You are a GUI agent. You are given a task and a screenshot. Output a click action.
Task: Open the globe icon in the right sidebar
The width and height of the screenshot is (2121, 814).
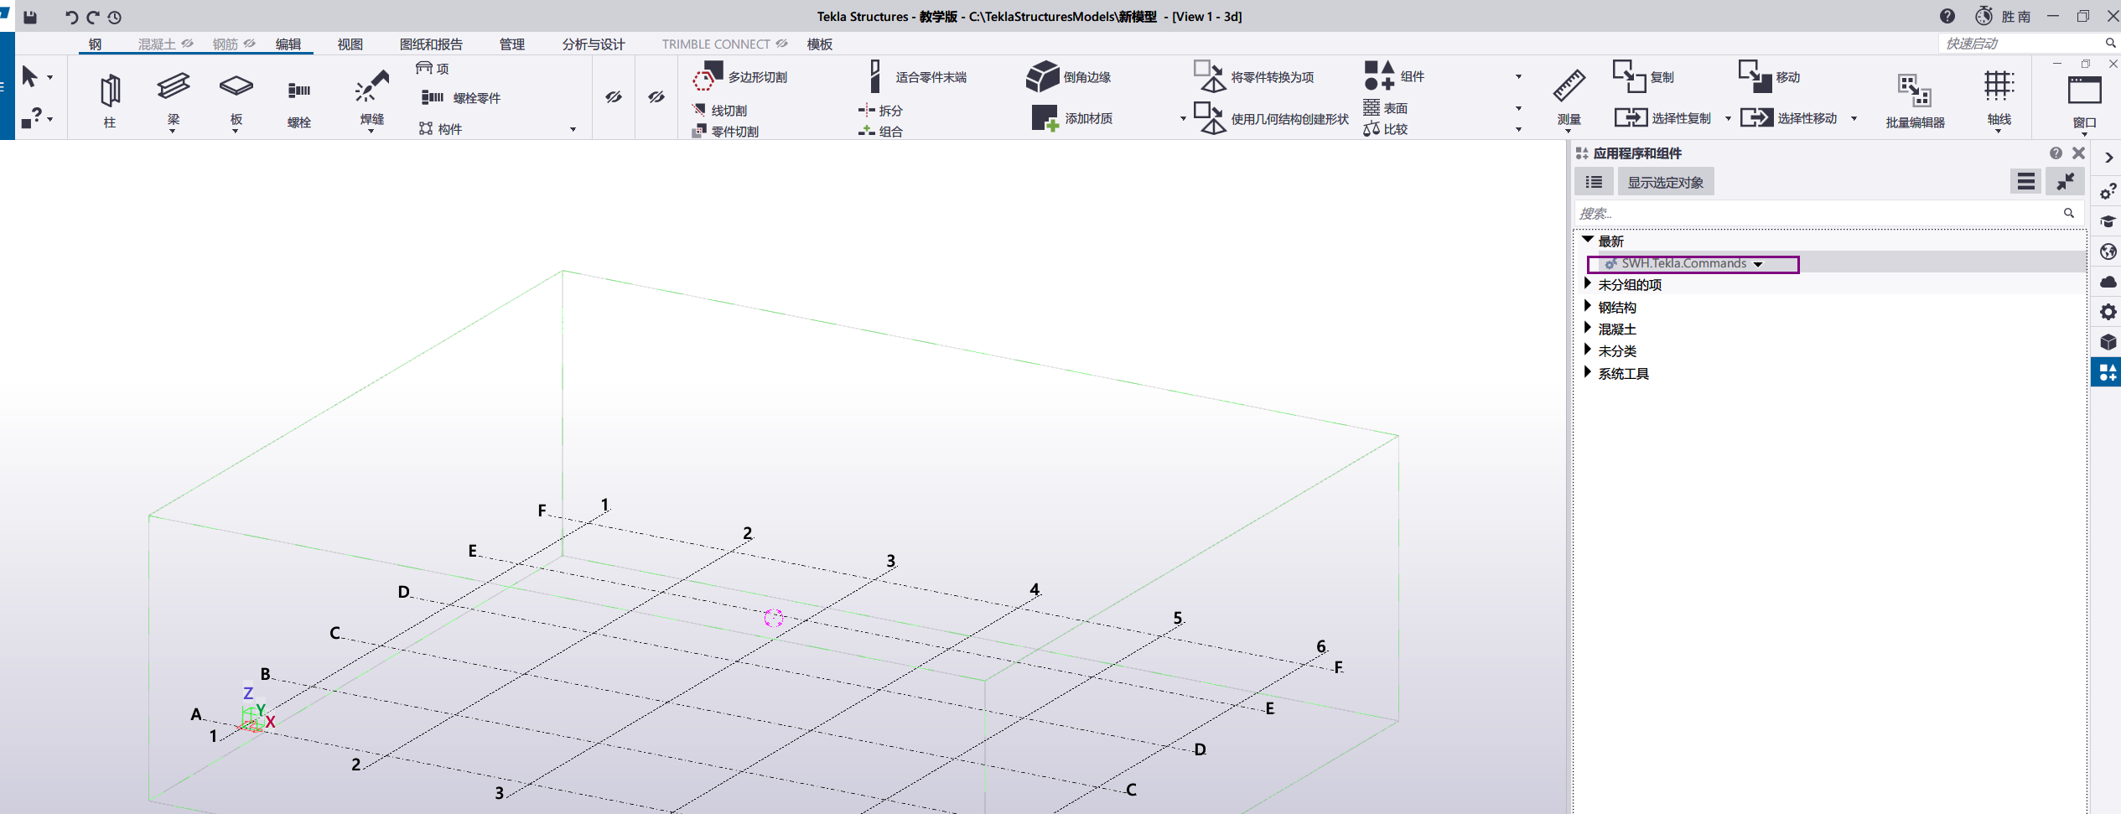tap(2108, 251)
